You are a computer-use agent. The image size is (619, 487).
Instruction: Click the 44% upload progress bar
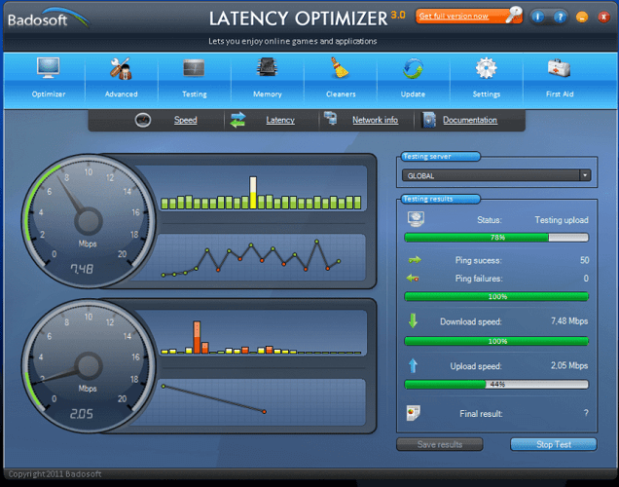[496, 384]
